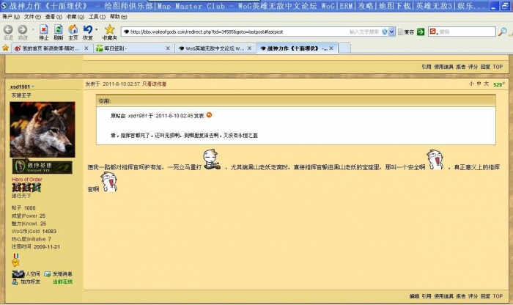Image resolution: width=513 pixels, height=305 pixels.
Task: Expand the Undo/restore button dropdown arrow
Action: [x=95, y=30]
